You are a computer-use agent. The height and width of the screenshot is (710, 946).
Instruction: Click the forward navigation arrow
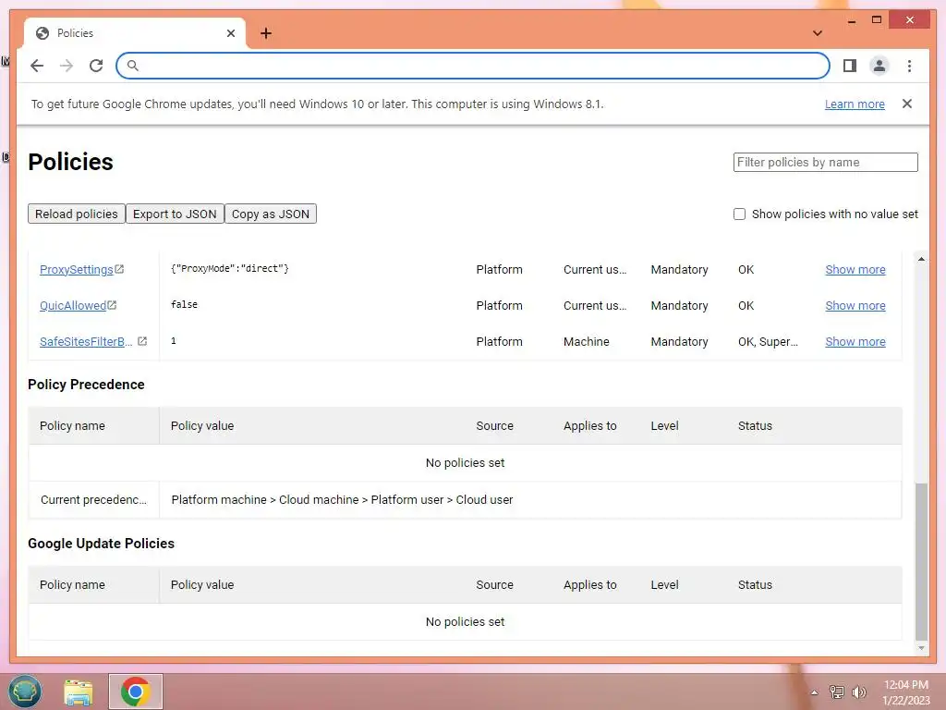pyautogui.click(x=67, y=66)
